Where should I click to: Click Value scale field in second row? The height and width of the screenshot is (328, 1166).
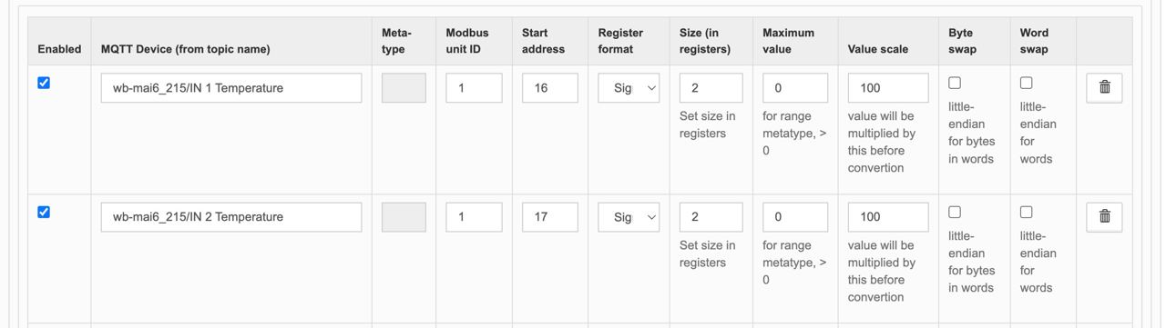[x=888, y=216]
